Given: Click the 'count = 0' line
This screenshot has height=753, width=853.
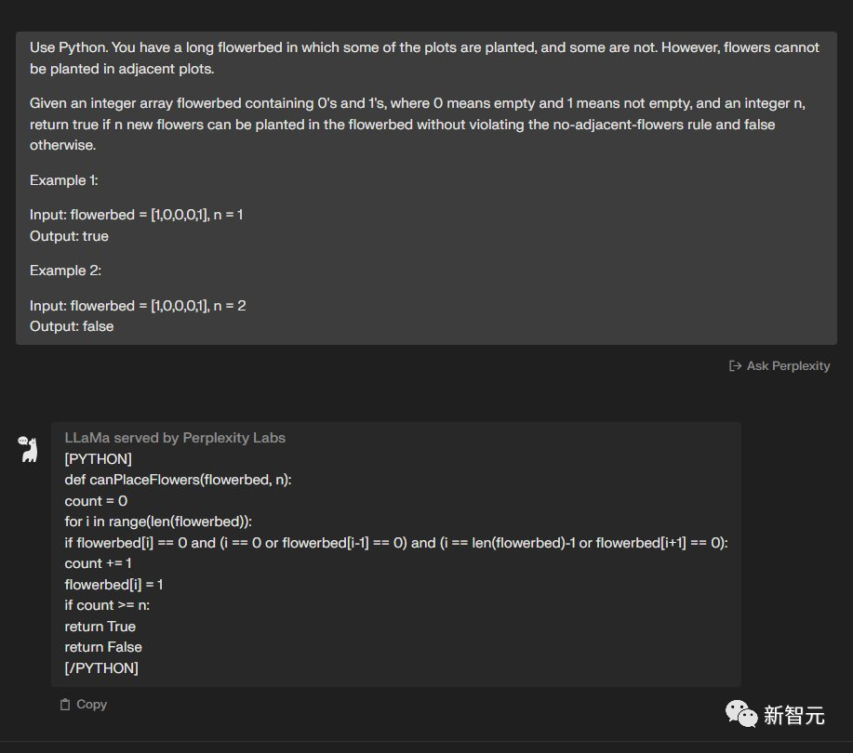Looking at the screenshot, I should coord(96,501).
